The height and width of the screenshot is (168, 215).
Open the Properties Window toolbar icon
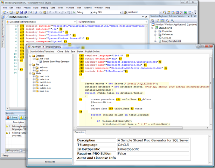[169, 12]
